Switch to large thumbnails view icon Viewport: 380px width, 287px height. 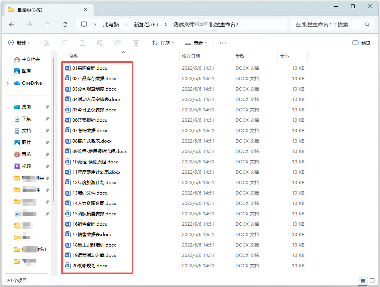372,281
